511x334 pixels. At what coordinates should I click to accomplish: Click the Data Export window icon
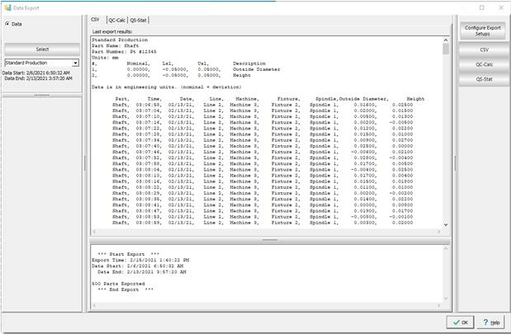tap(7, 7)
